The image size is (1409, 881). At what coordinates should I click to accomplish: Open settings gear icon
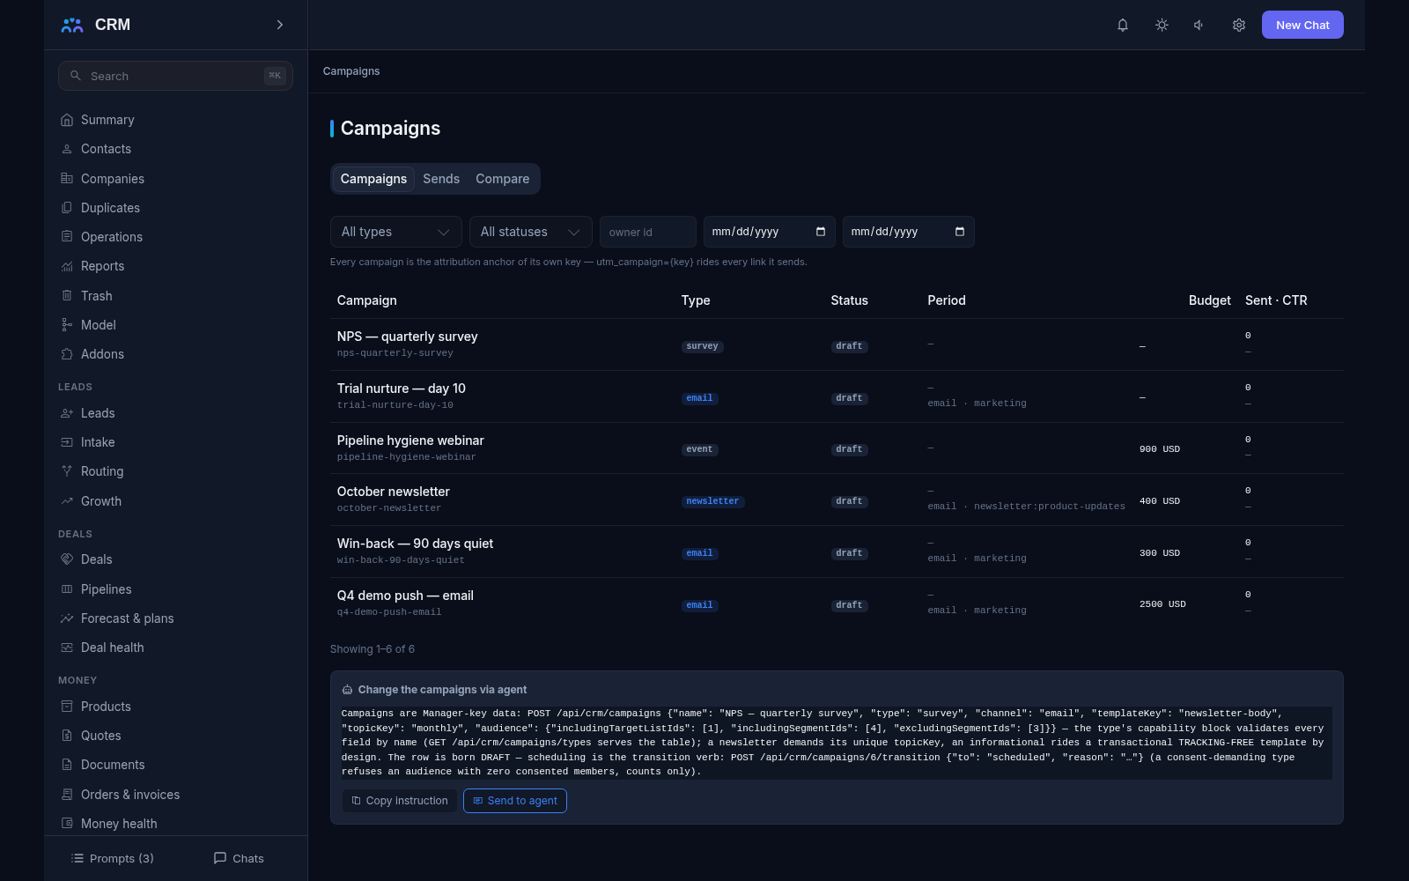1239,25
